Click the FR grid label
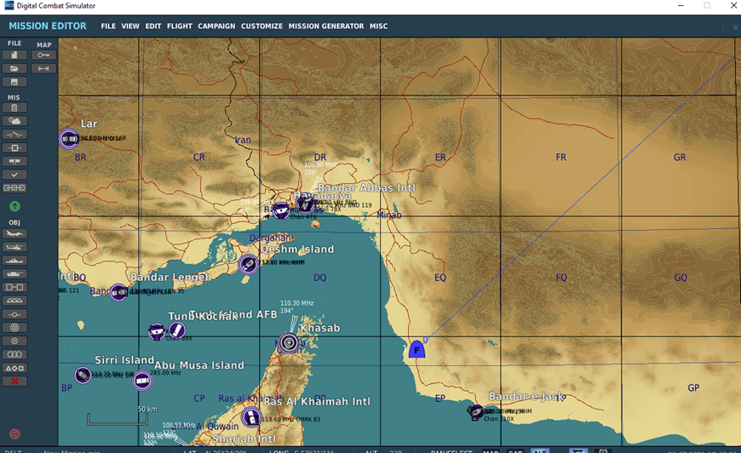 click(x=561, y=158)
